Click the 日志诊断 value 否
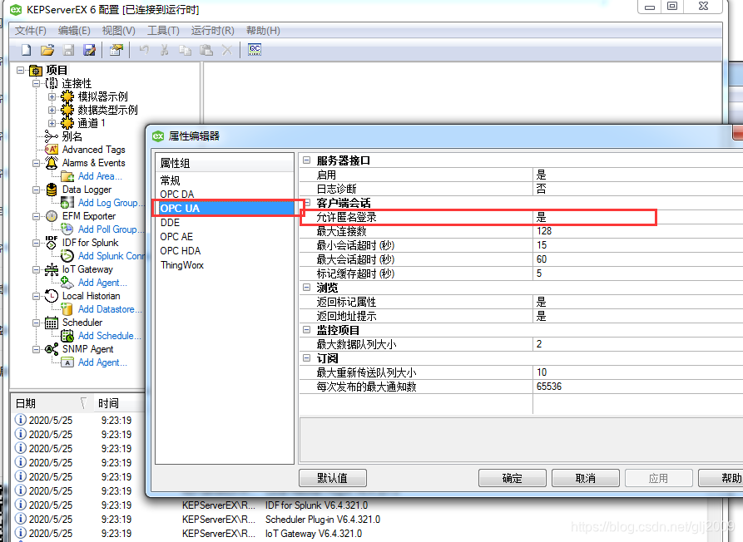The width and height of the screenshot is (743, 542). tap(541, 189)
